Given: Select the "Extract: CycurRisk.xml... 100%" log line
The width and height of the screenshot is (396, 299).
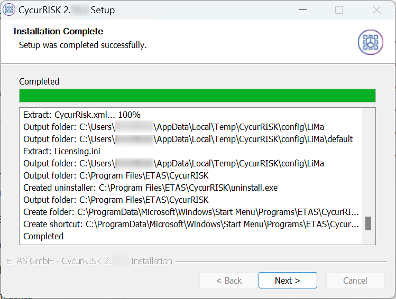Looking at the screenshot, I should (82, 115).
